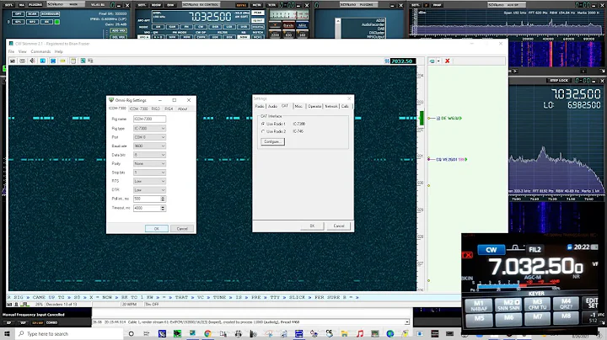Screen dimensions: 607x340
Task: Toggle STEP LOCK in SDRuno window
Action: [559, 80]
